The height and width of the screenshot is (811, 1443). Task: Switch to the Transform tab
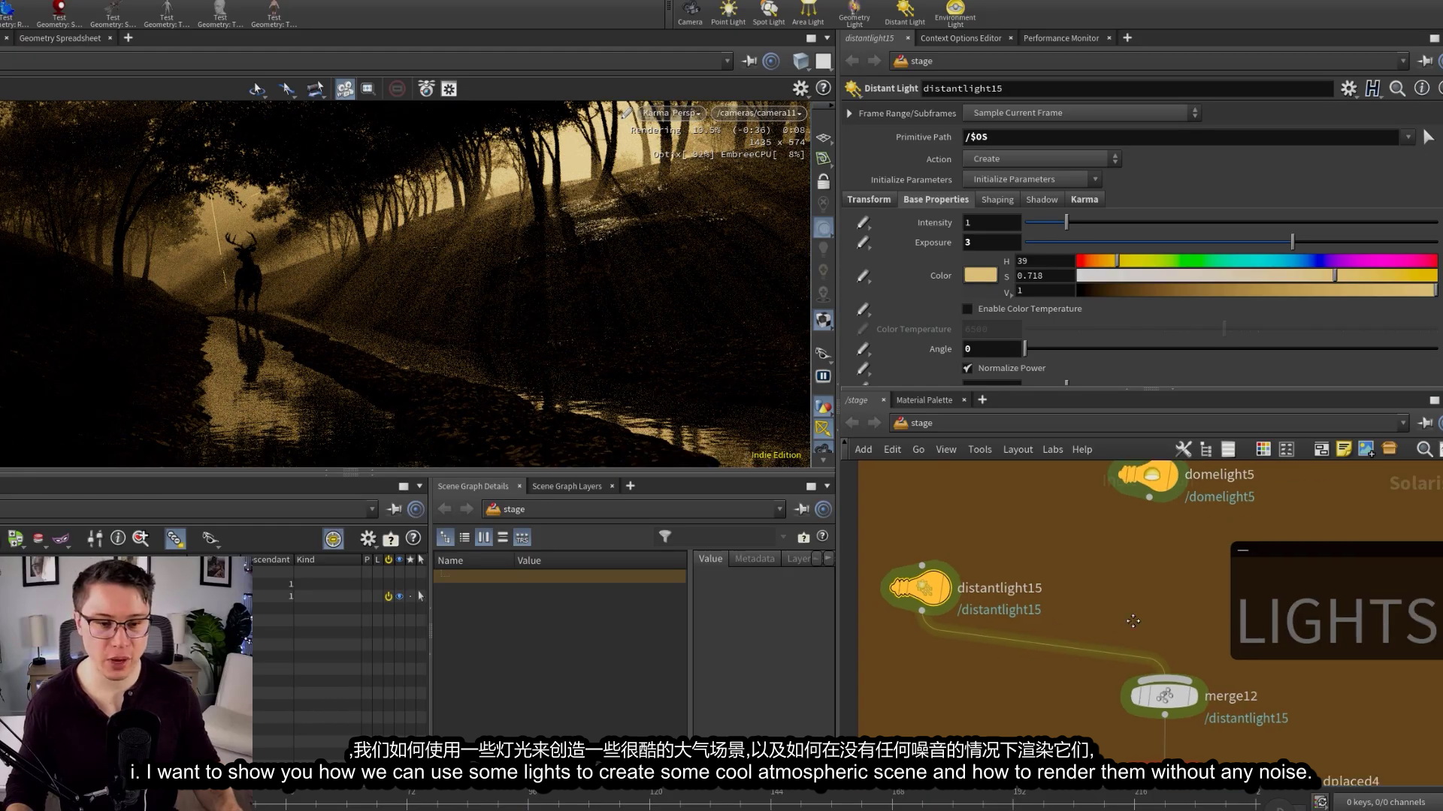click(x=869, y=199)
